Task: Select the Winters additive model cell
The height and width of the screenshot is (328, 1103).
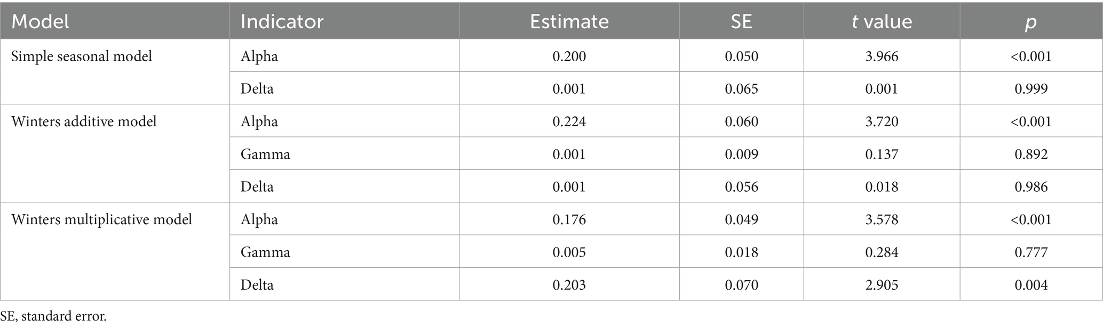Action: click(84, 121)
